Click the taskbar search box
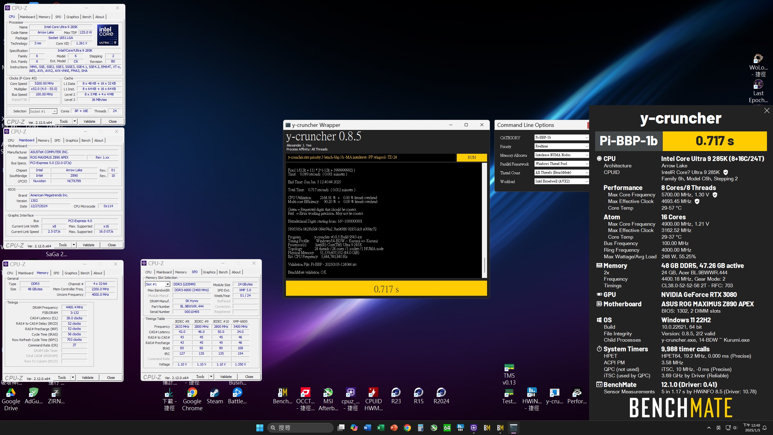 [300, 428]
